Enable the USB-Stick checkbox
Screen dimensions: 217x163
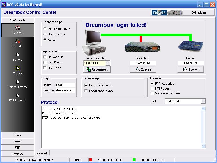(45, 68)
